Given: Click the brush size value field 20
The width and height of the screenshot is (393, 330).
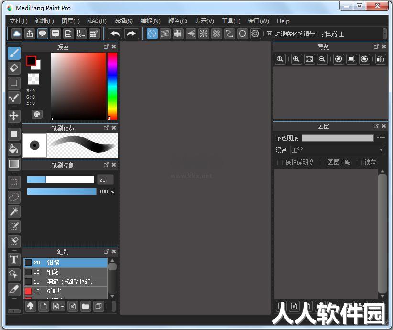Looking at the screenshot, I should click(105, 180).
